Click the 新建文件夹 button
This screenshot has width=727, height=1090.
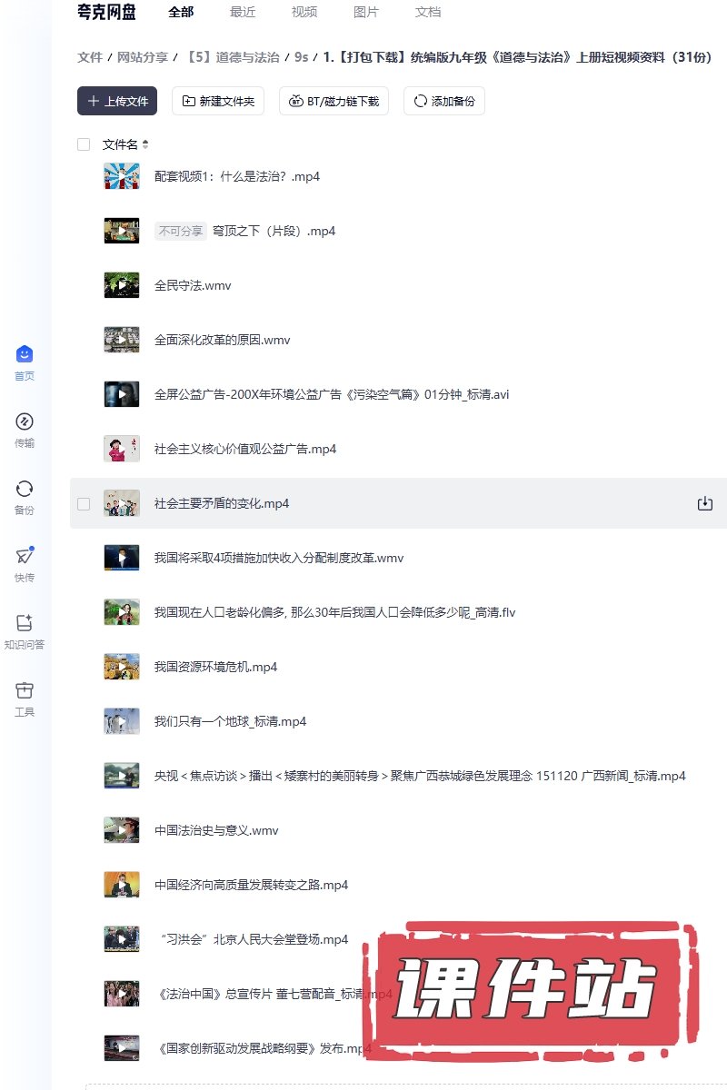218,101
